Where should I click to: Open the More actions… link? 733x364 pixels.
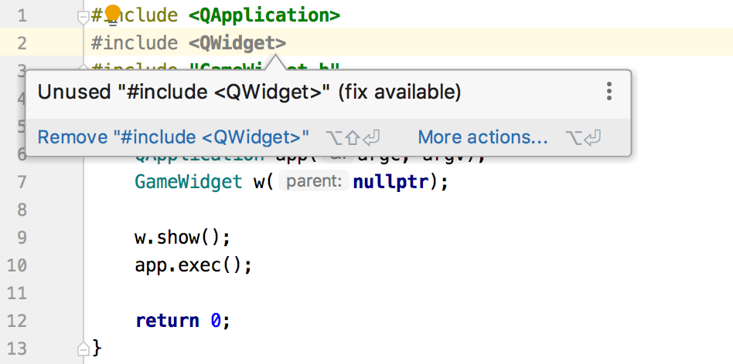[482, 137]
